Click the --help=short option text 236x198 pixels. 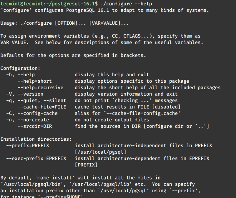pyautogui.click(x=35, y=81)
